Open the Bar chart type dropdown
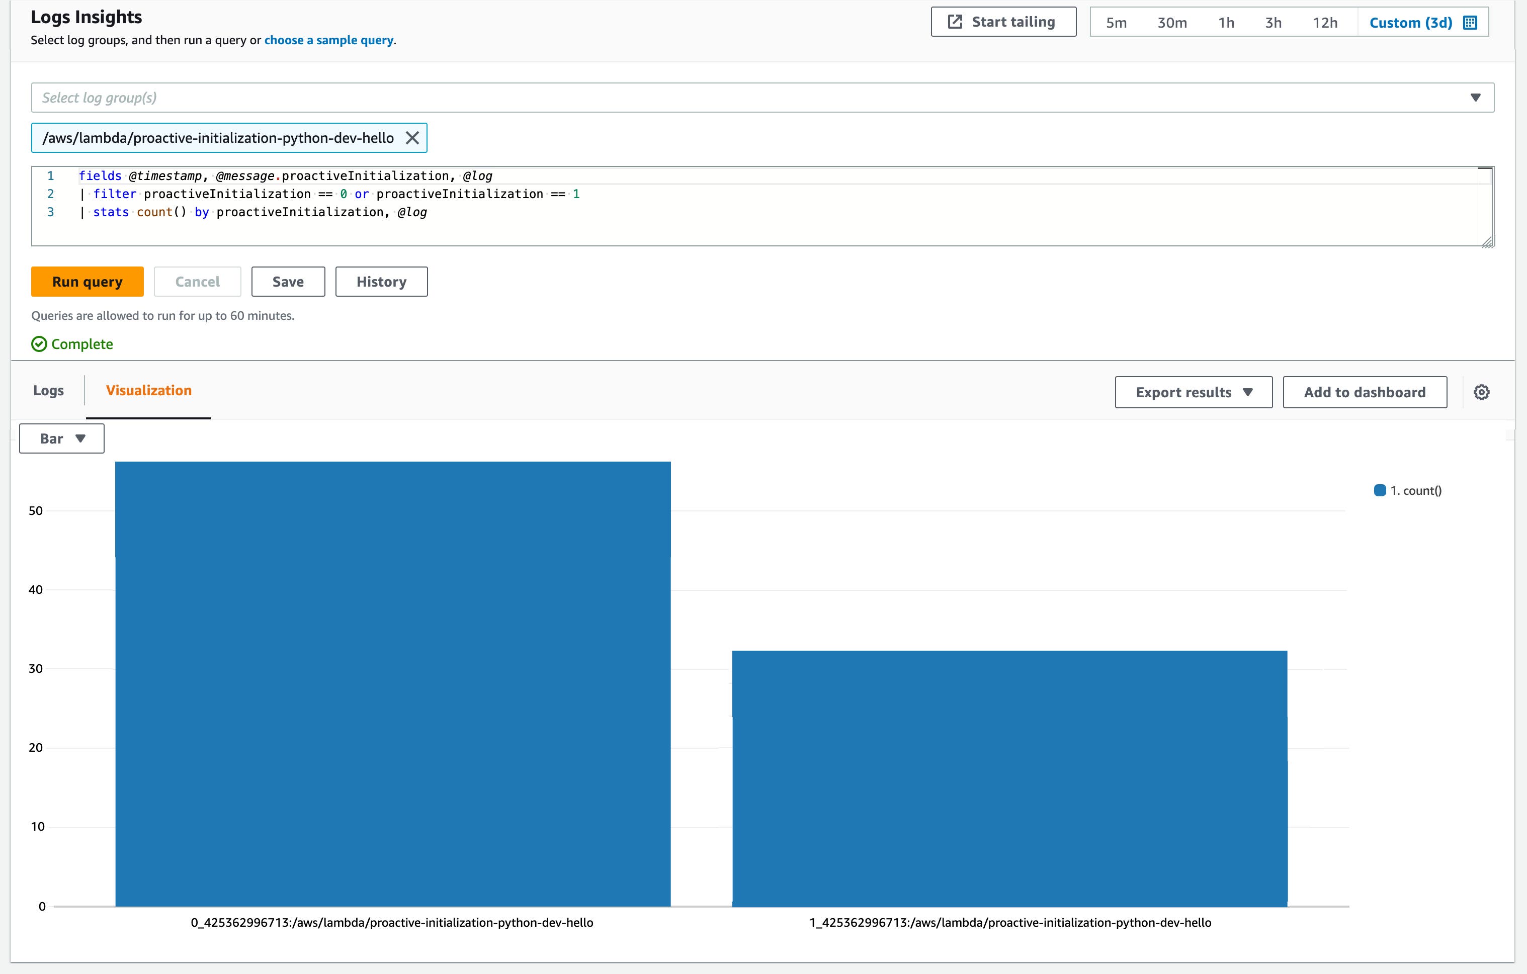The image size is (1527, 974). coord(61,438)
